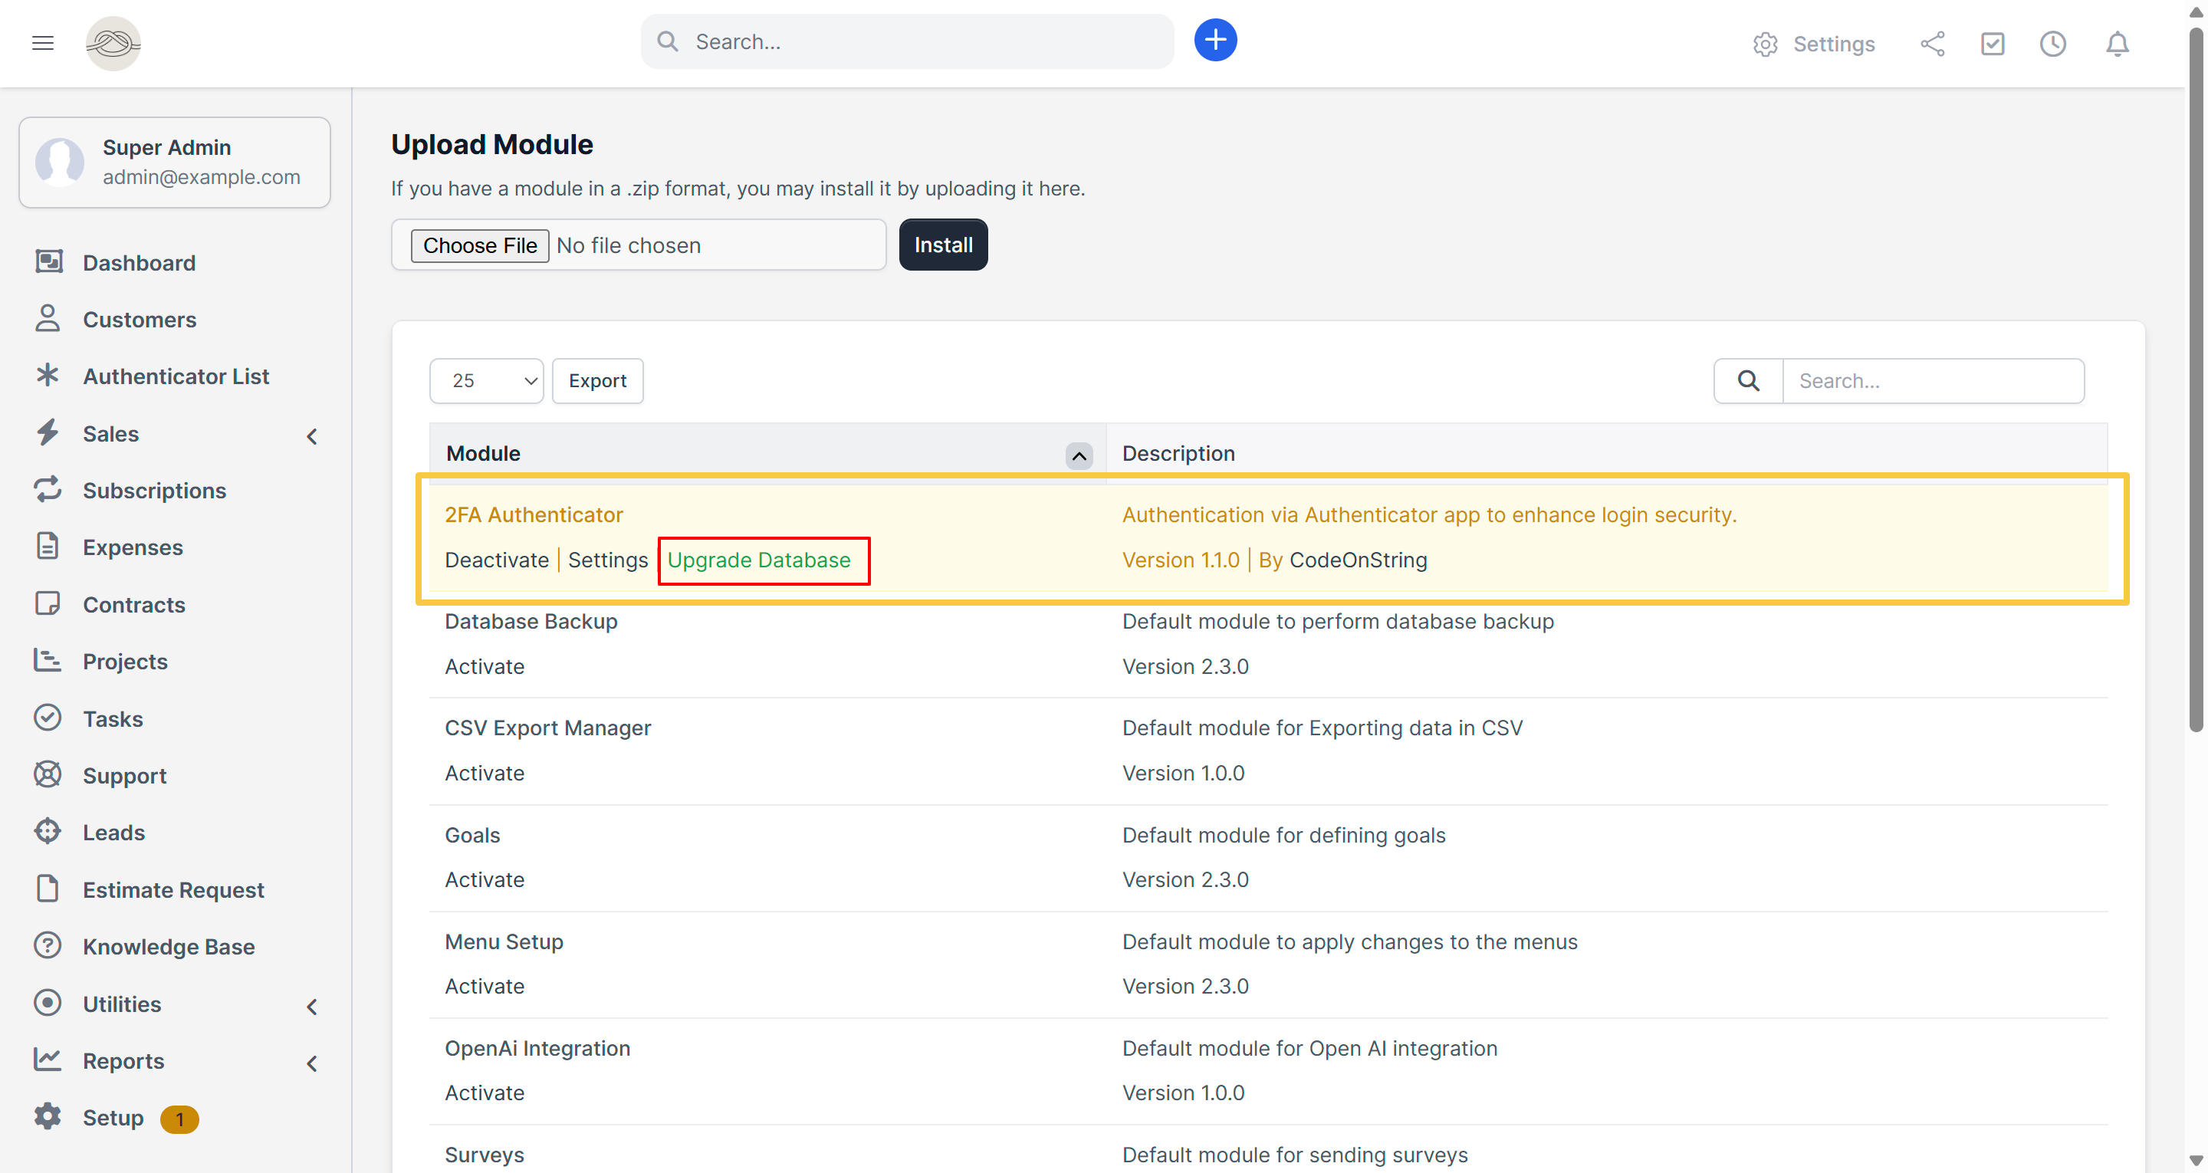Click the blue plus quick-create button

pyautogui.click(x=1215, y=41)
